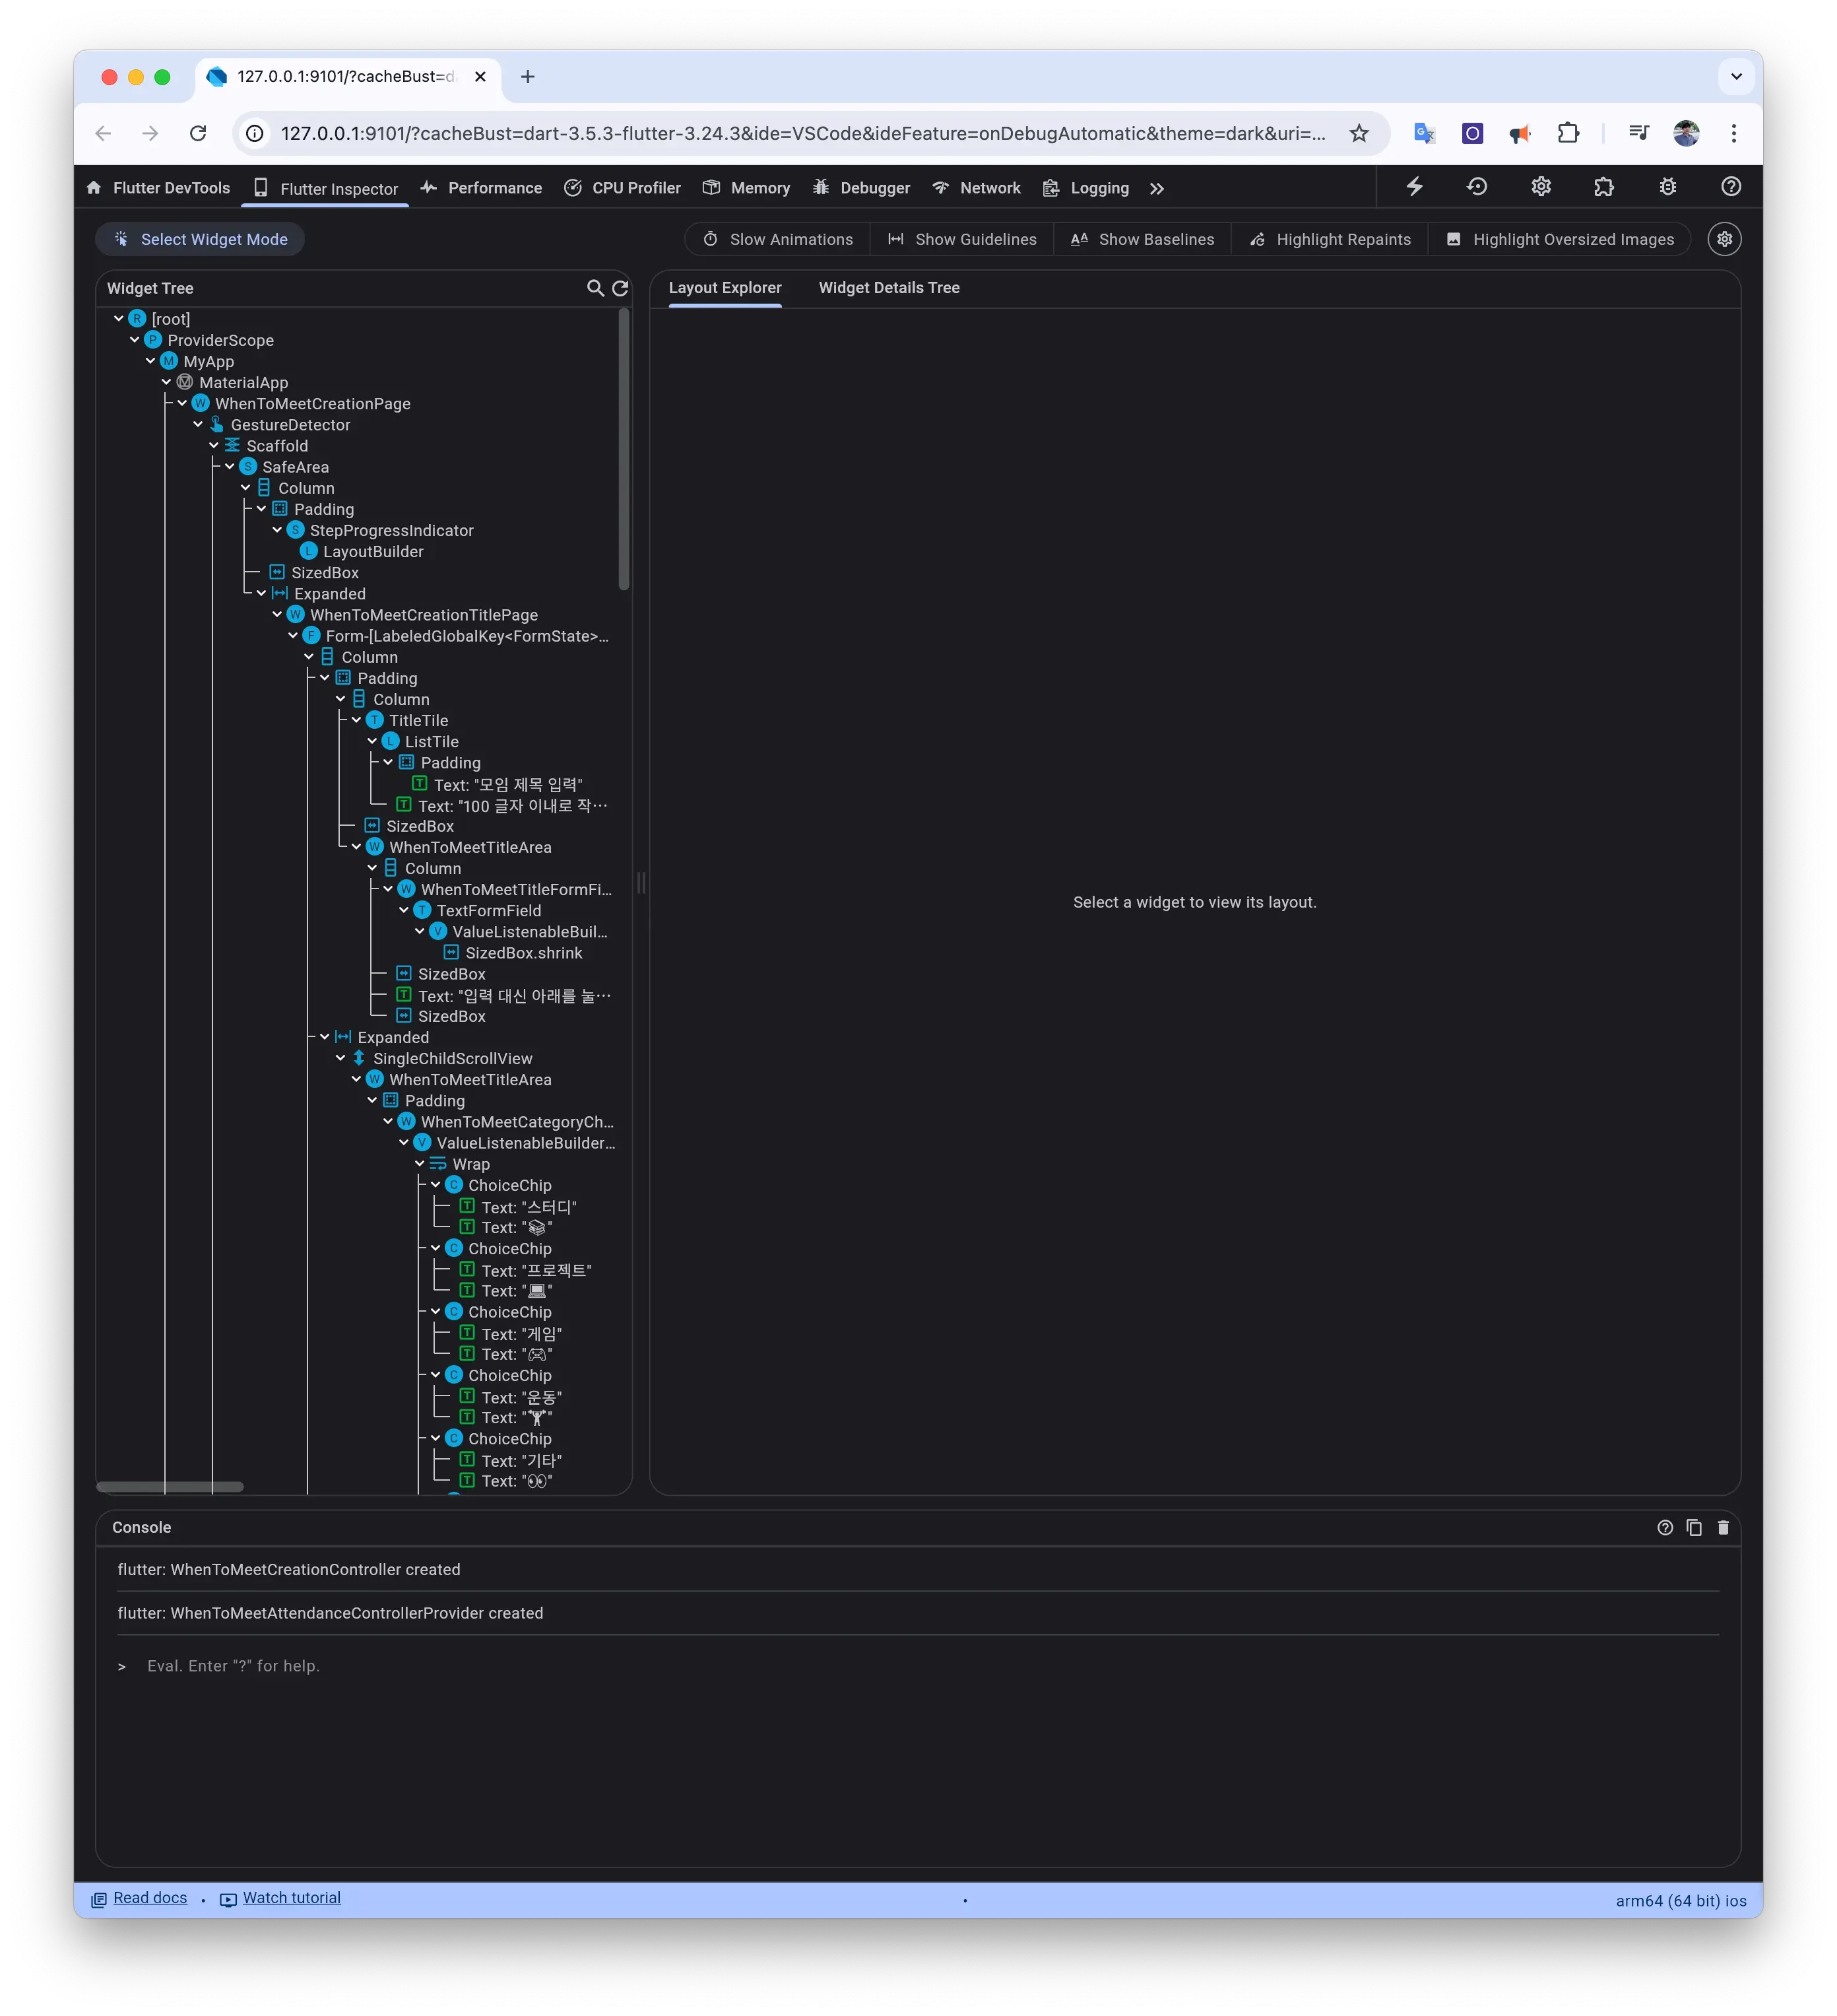Open Google Translate extension icon
Image resolution: width=1837 pixels, height=2016 pixels.
pos(1424,133)
